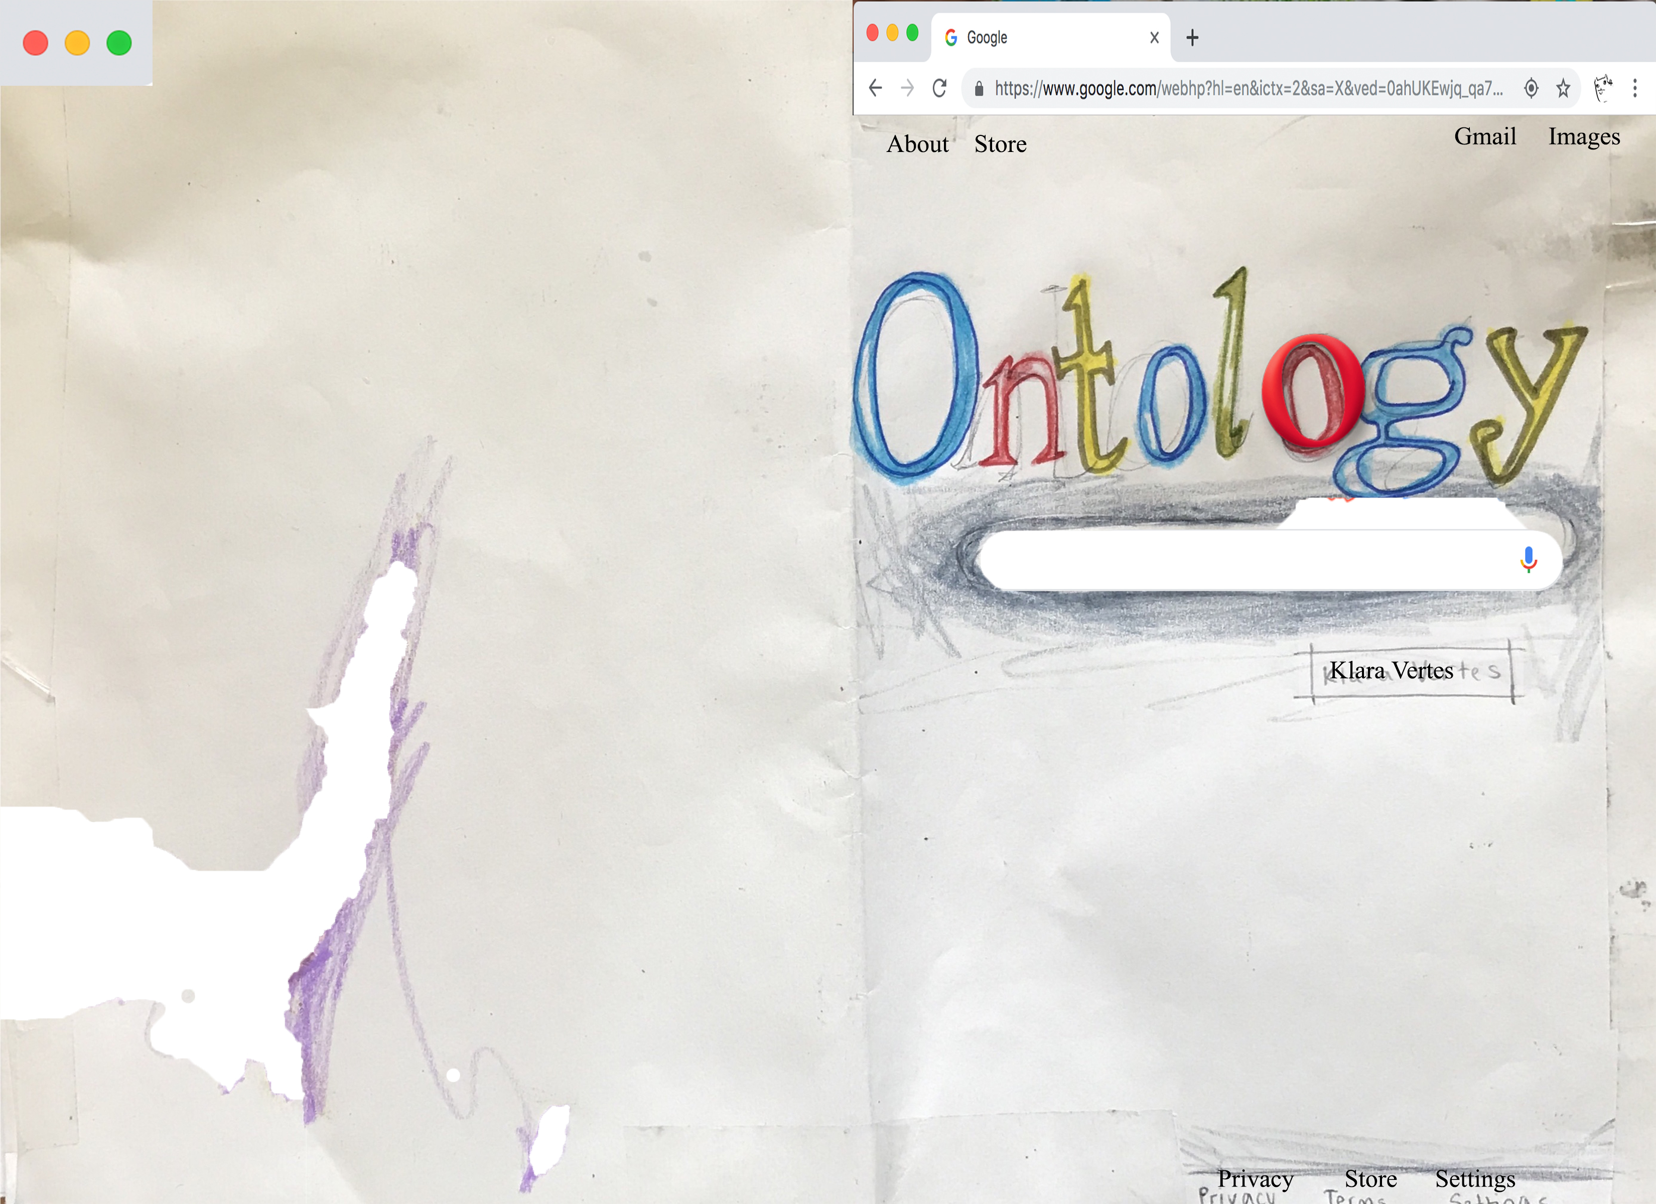Click the address bar URL
This screenshot has height=1204, width=1656.
click(1249, 88)
